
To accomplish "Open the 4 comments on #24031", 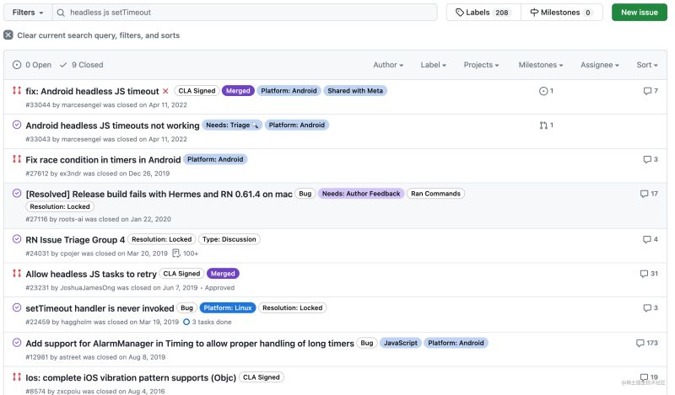I will click(x=650, y=239).
